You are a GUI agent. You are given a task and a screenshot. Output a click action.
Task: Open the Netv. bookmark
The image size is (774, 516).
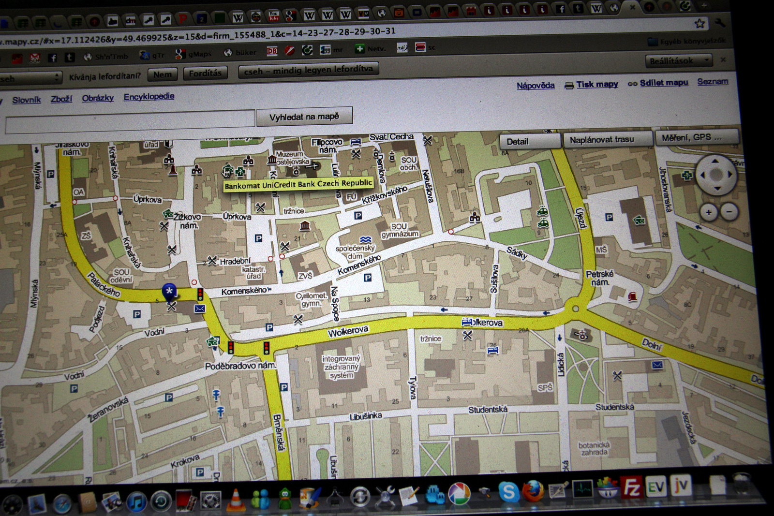[371, 48]
